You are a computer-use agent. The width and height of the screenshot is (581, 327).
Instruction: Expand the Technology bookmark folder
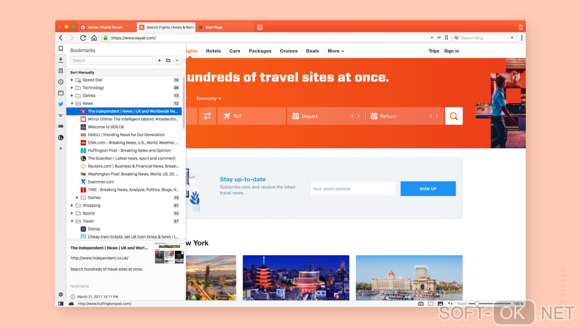72,88
